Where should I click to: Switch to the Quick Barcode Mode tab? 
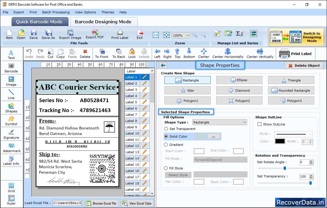[x=39, y=22]
